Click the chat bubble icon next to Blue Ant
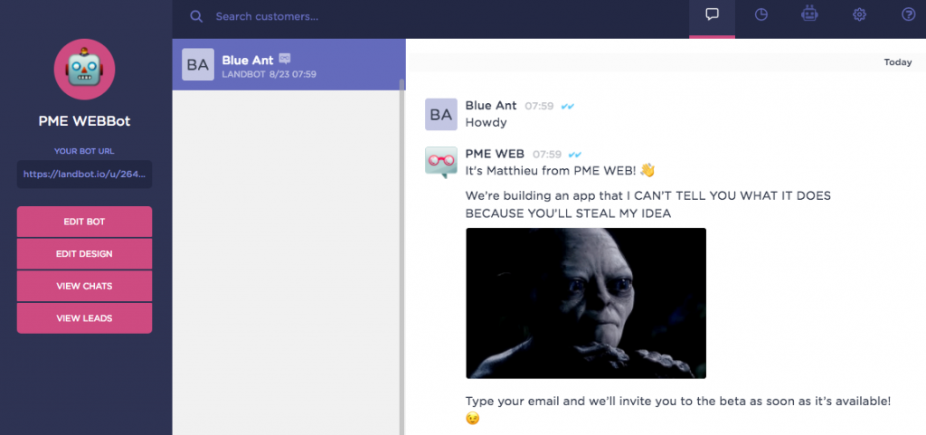This screenshot has height=435, width=926. click(285, 59)
